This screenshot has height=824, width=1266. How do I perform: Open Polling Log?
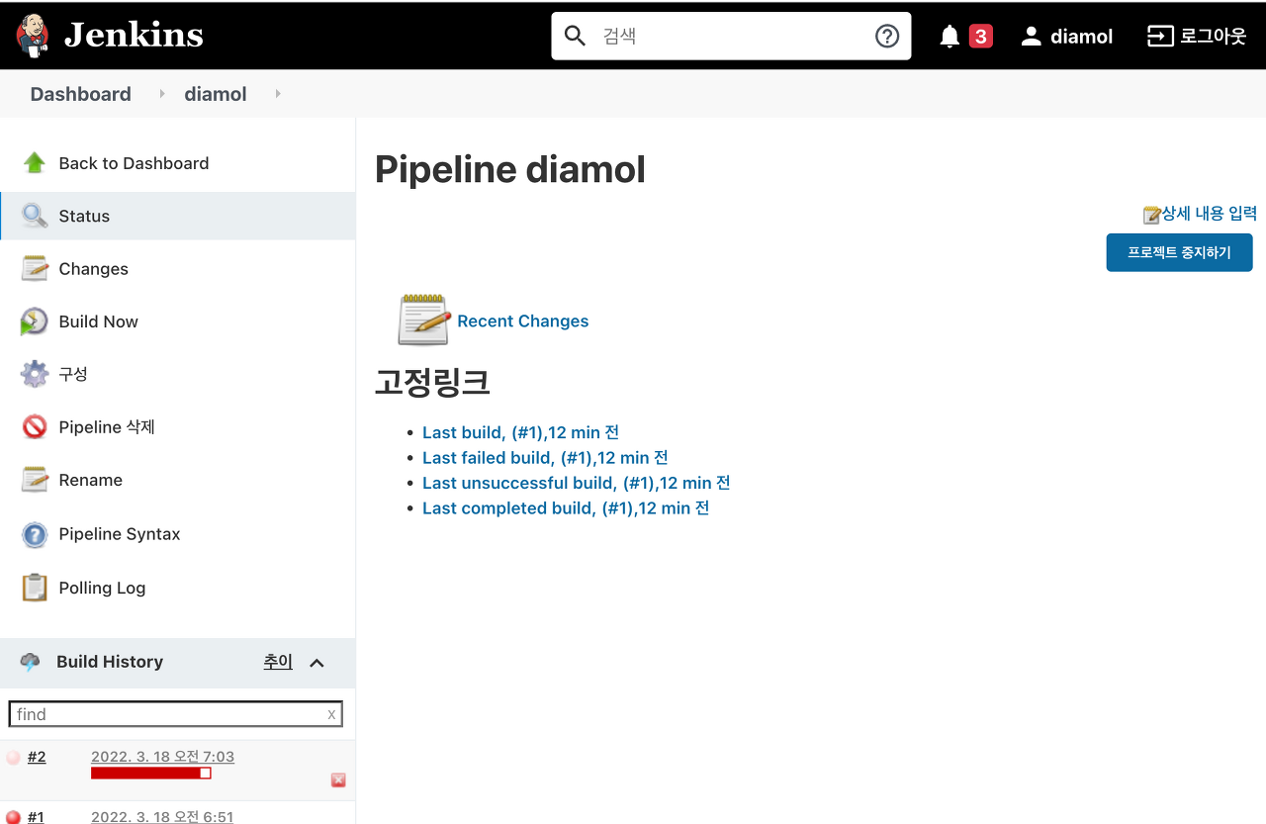[102, 588]
